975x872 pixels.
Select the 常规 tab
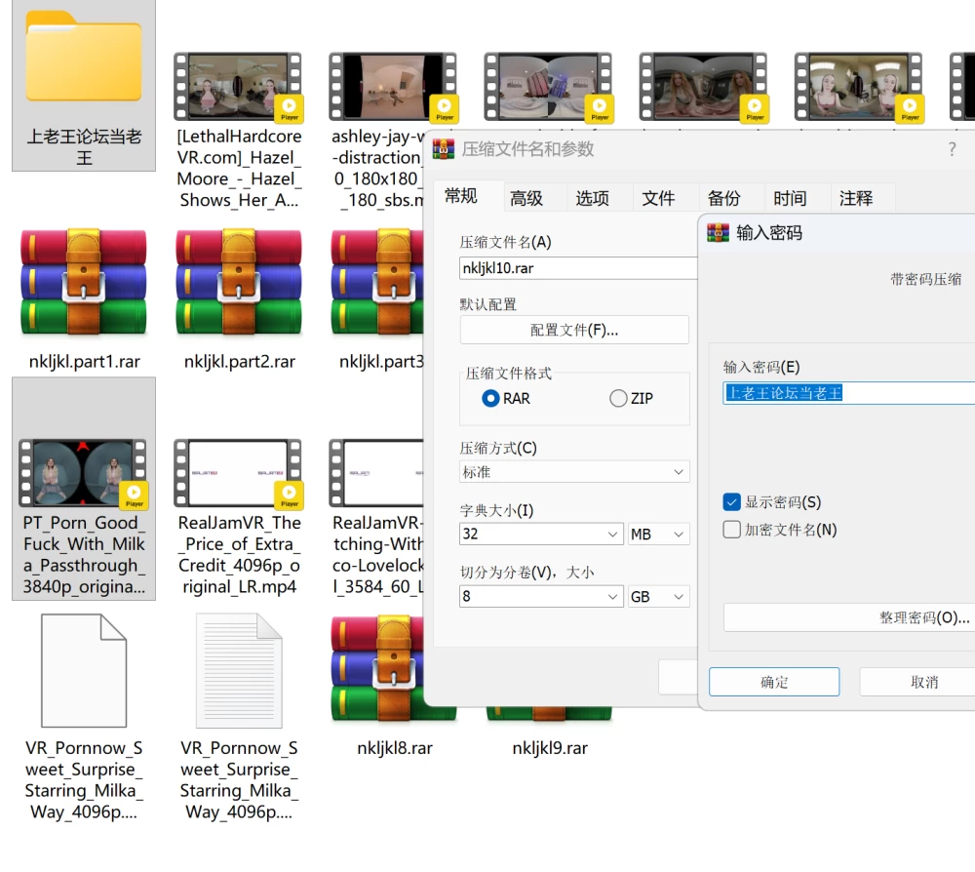click(x=461, y=197)
